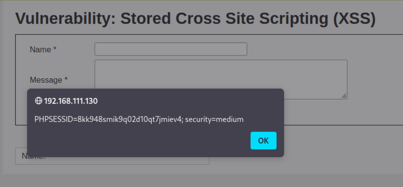Grab the Message textarea resize handle
The height and width of the screenshot is (187, 403).
pos(344,96)
